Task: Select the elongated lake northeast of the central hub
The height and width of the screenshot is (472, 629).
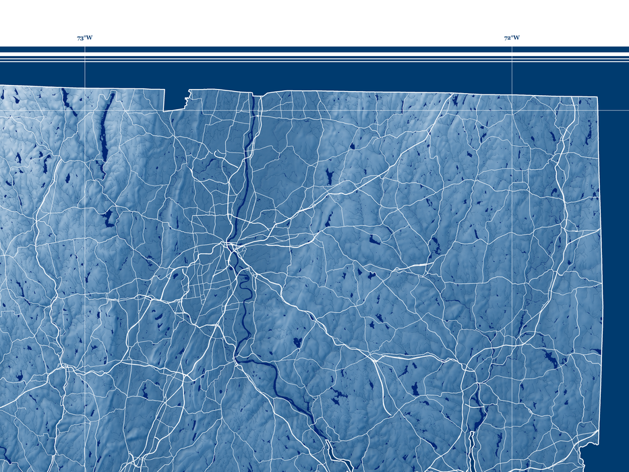Action: (x=329, y=177)
